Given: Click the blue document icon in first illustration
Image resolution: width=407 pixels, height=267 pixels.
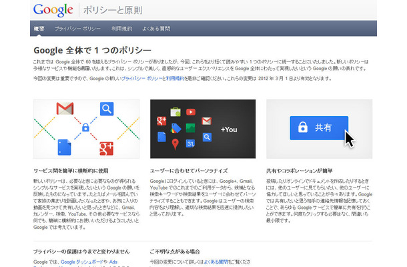Looking at the screenshot, I should pyautogui.click(x=64, y=148).
